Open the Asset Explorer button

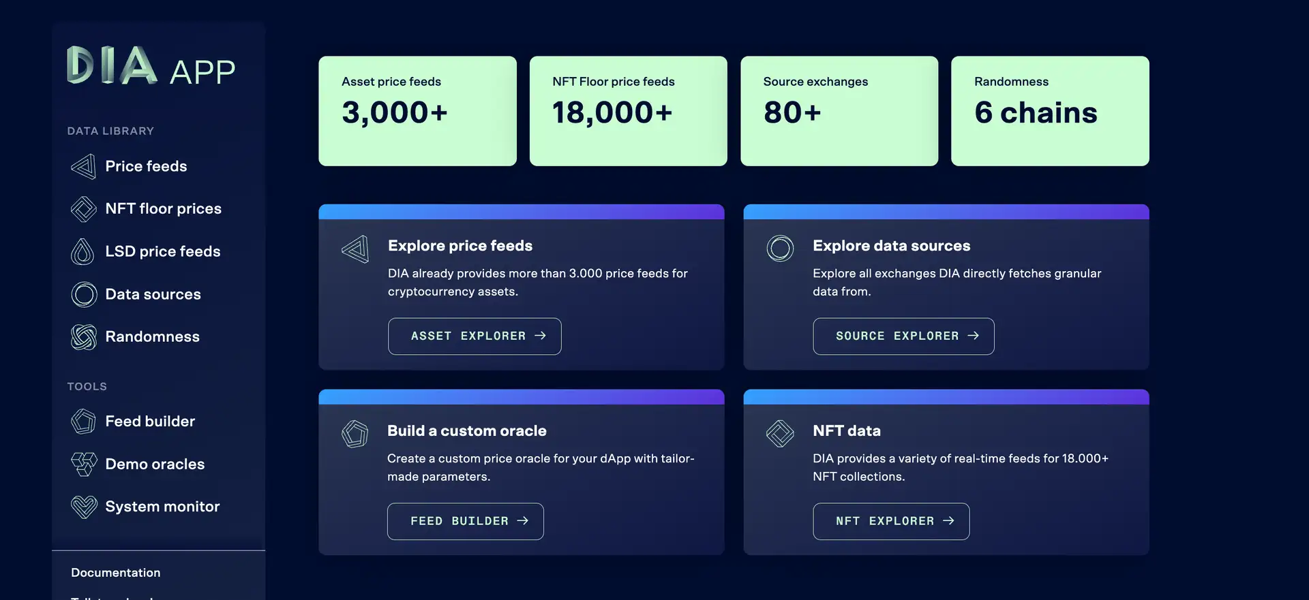pos(475,336)
